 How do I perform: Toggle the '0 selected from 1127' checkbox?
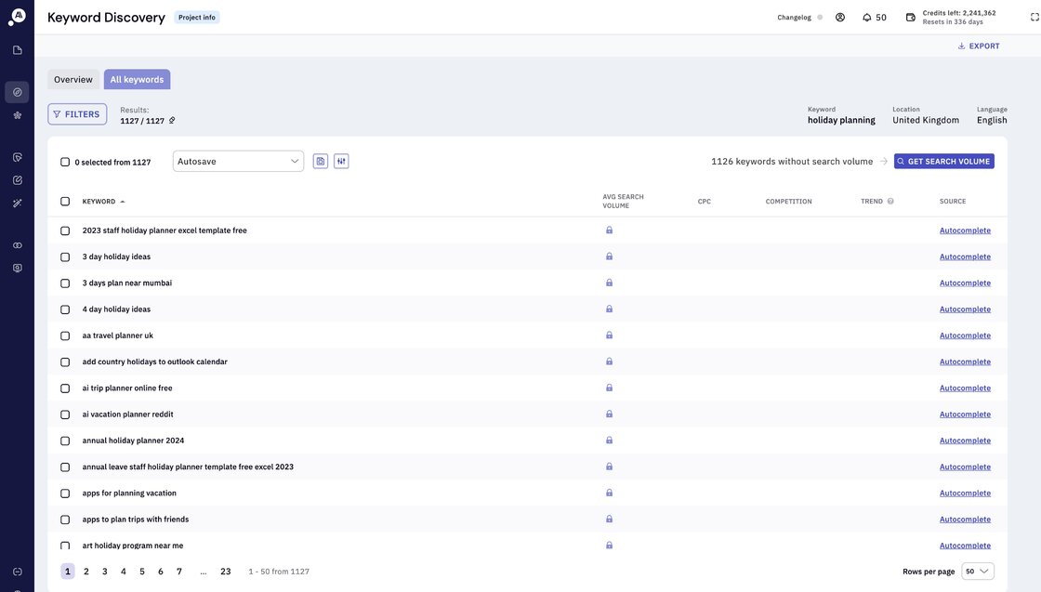coord(65,162)
